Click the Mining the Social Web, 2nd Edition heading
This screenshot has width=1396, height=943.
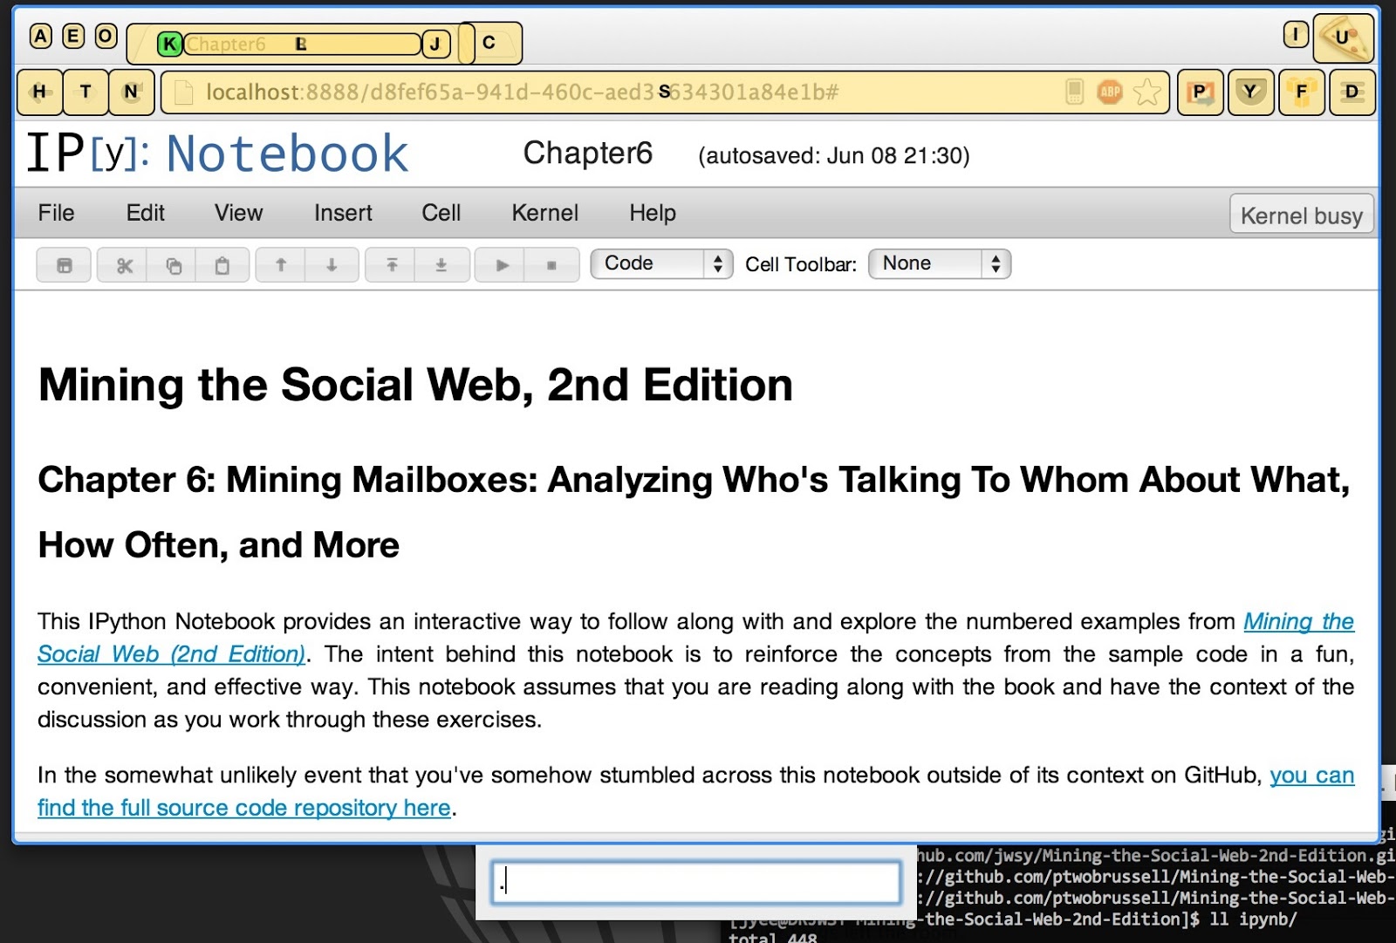(416, 386)
